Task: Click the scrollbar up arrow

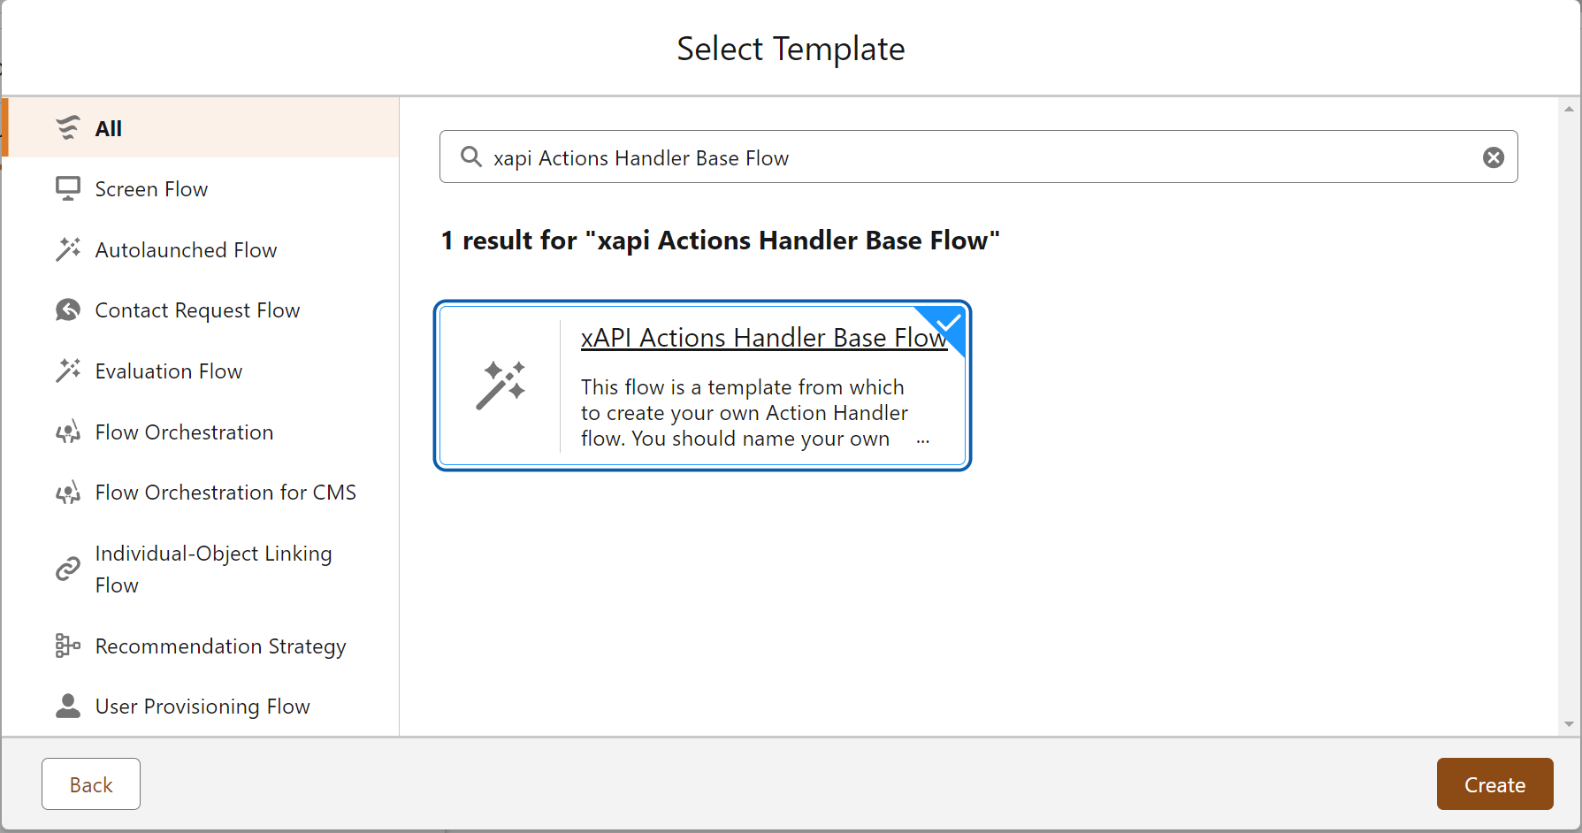Action: pyautogui.click(x=1569, y=110)
